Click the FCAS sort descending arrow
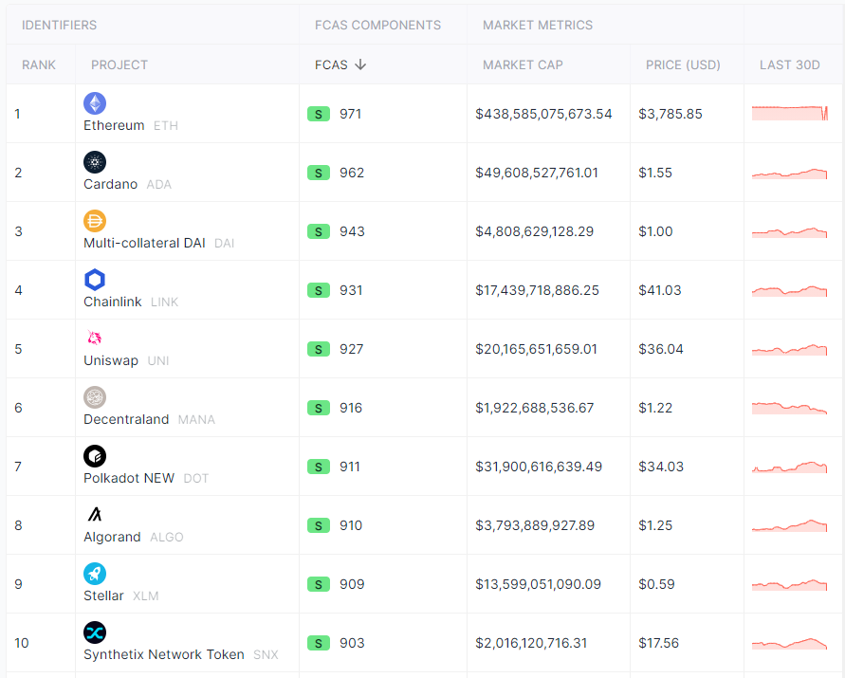 (x=360, y=64)
